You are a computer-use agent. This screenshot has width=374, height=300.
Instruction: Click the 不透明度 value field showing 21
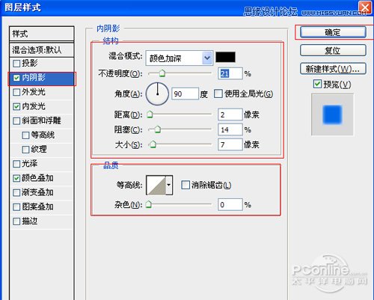click(230, 73)
